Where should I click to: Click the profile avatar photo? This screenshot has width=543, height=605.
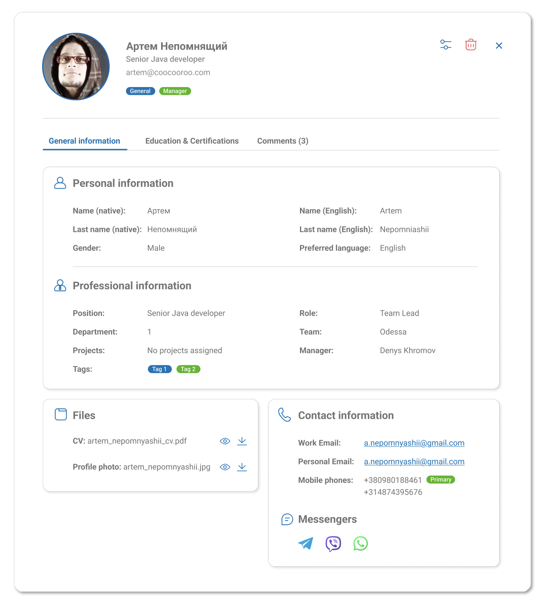(76, 67)
